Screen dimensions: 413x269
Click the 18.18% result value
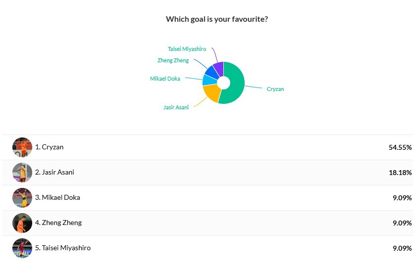point(400,173)
